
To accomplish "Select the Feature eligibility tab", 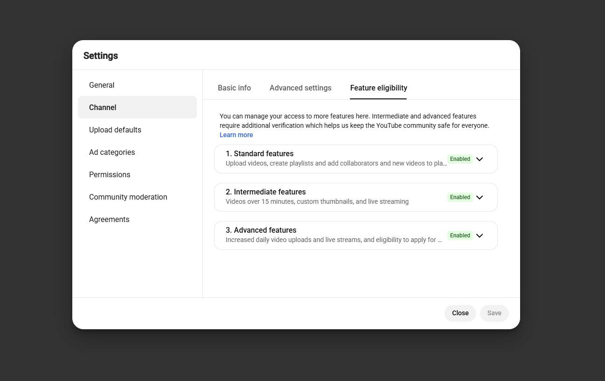I will point(379,88).
